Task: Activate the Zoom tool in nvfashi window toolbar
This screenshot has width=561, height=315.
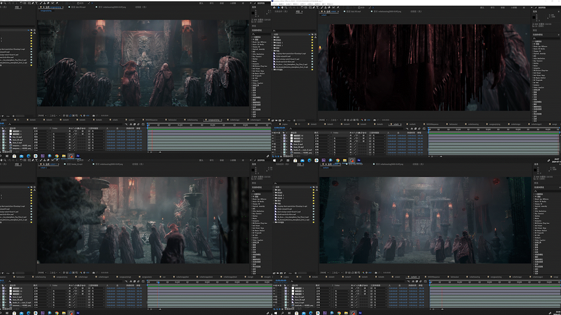Action: coord(286,7)
